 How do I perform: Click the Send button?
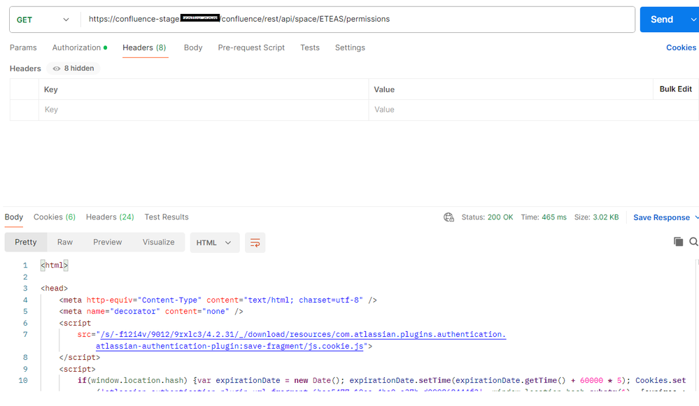pos(663,19)
